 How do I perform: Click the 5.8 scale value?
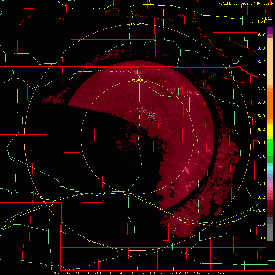pyautogui.click(x=261, y=102)
